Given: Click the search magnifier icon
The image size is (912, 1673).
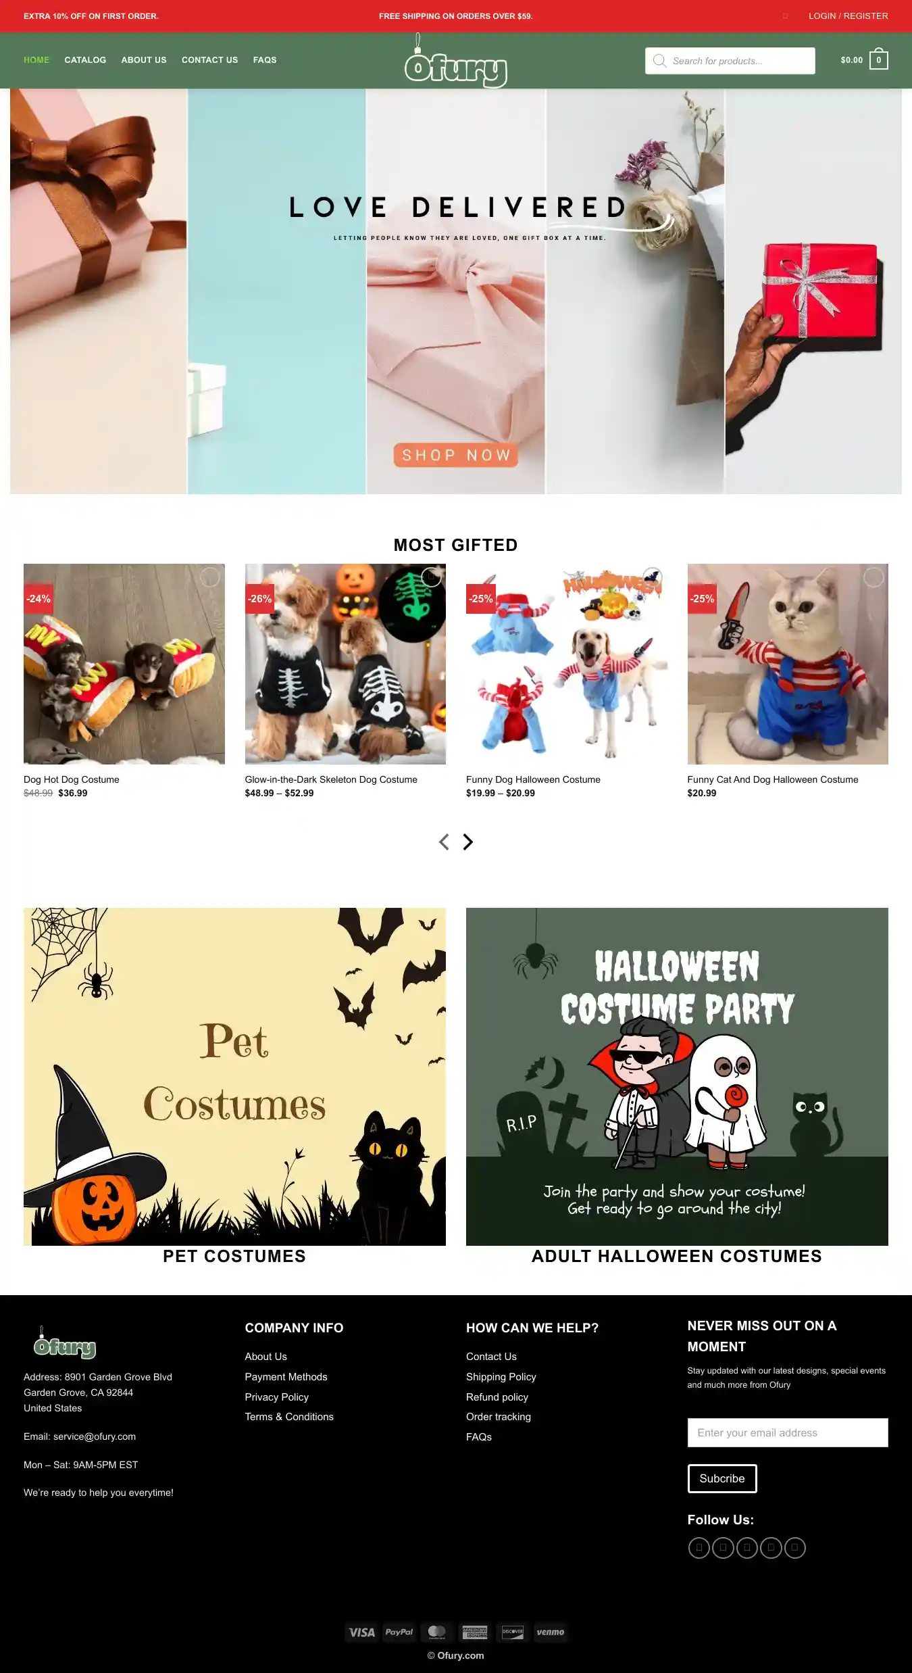Looking at the screenshot, I should click(x=659, y=61).
